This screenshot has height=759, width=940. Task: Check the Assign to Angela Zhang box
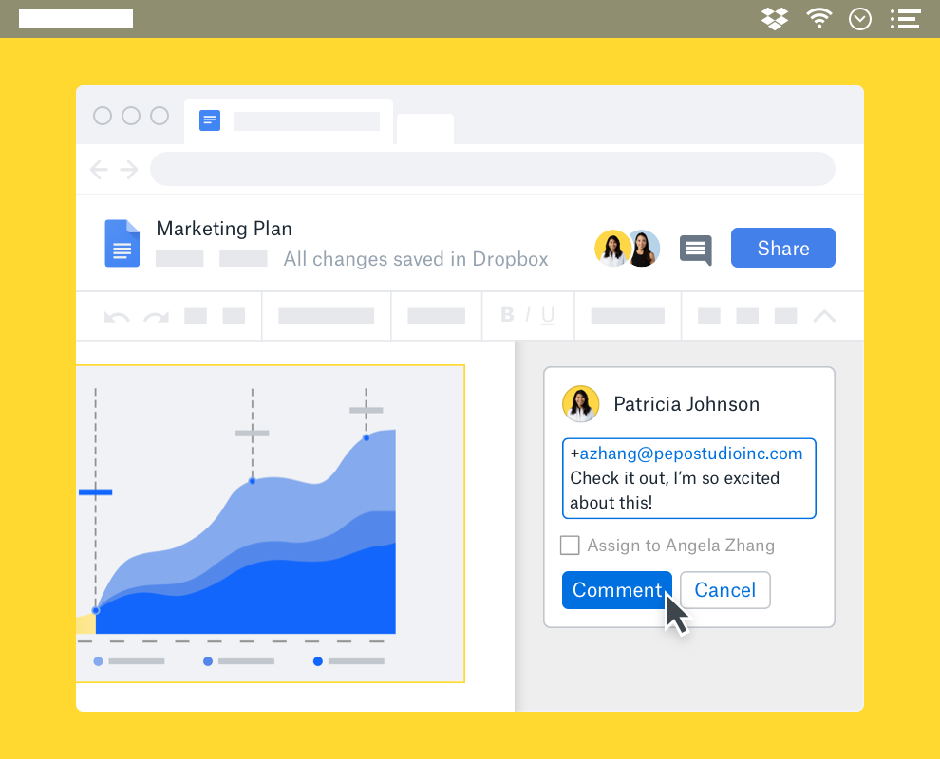coord(570,546)
